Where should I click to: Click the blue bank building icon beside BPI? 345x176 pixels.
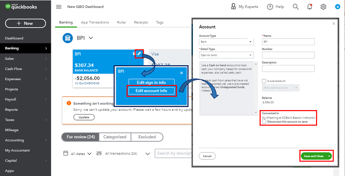68,38
